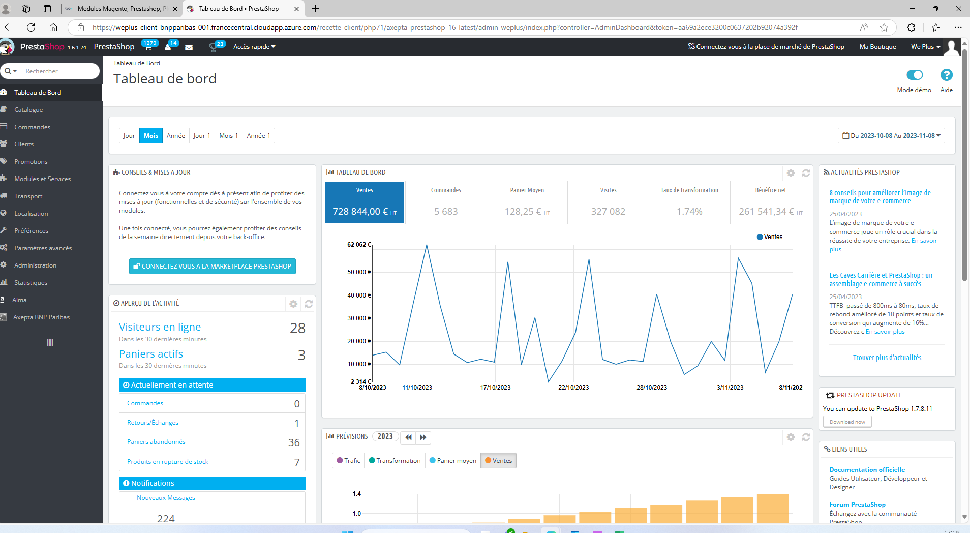The image size is (970, 533).
Task: Open Axepta BNP Paribas sidebar menu
Action: tap(41, 317)
